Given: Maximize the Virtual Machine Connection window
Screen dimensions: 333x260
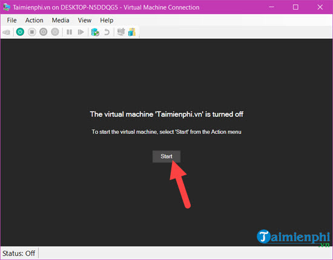Looking at the screenshot, I should pos(295,7).
